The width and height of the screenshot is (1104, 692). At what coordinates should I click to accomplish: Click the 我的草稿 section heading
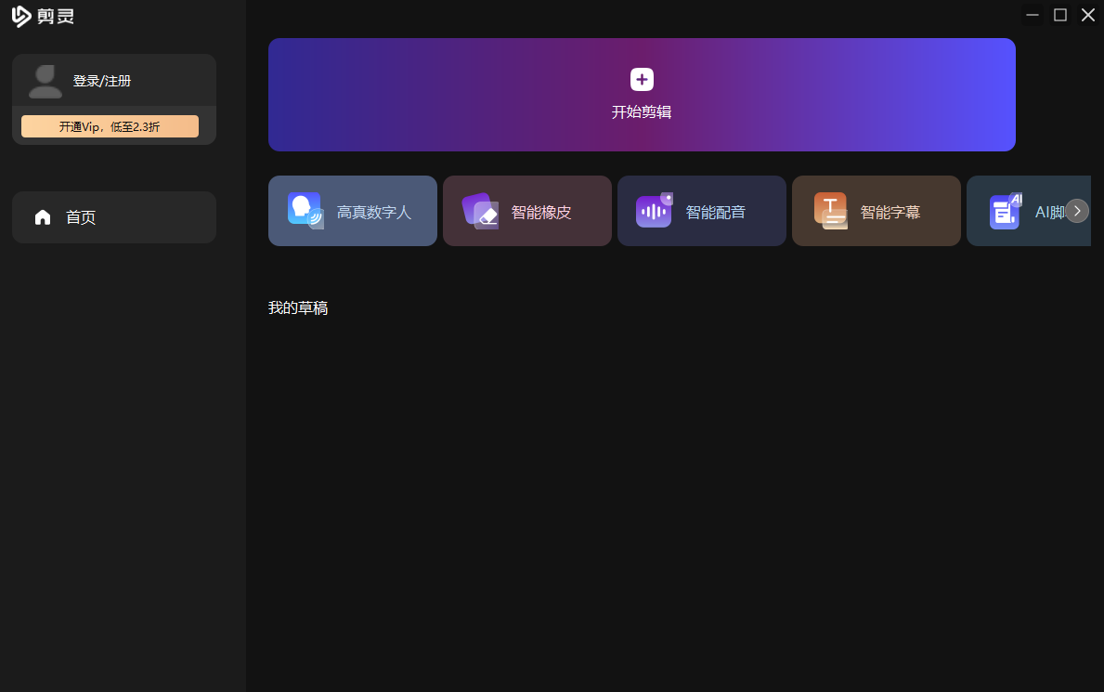tap(298, 307)
